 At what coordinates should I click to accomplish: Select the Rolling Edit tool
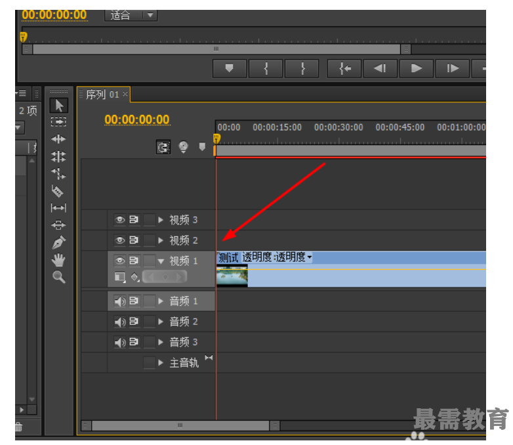(x=58, y=156)
